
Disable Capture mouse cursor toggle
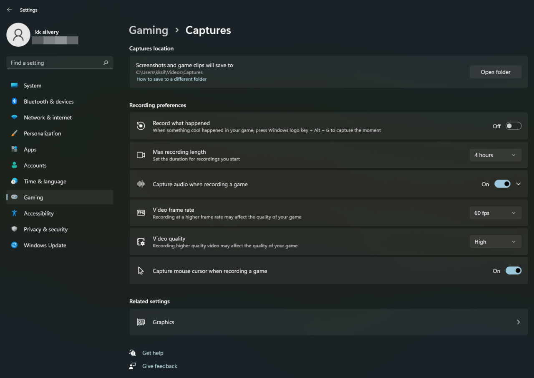click(513, 271)
